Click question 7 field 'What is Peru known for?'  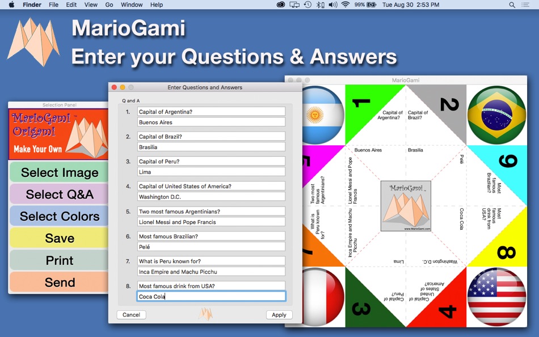(211, 261)
